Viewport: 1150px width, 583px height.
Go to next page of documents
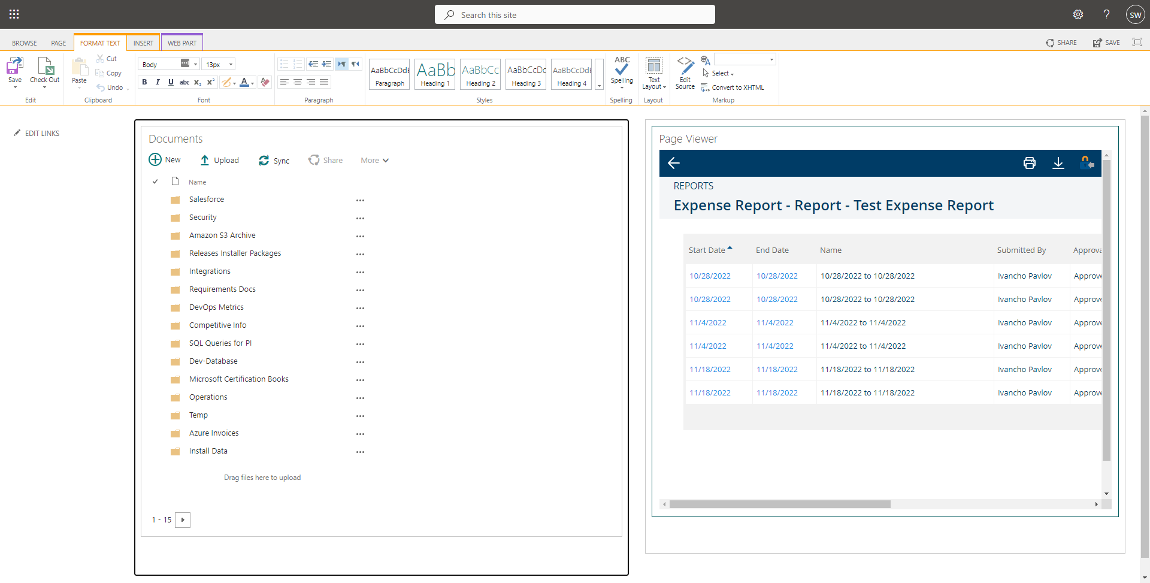[x=183, y=519]
